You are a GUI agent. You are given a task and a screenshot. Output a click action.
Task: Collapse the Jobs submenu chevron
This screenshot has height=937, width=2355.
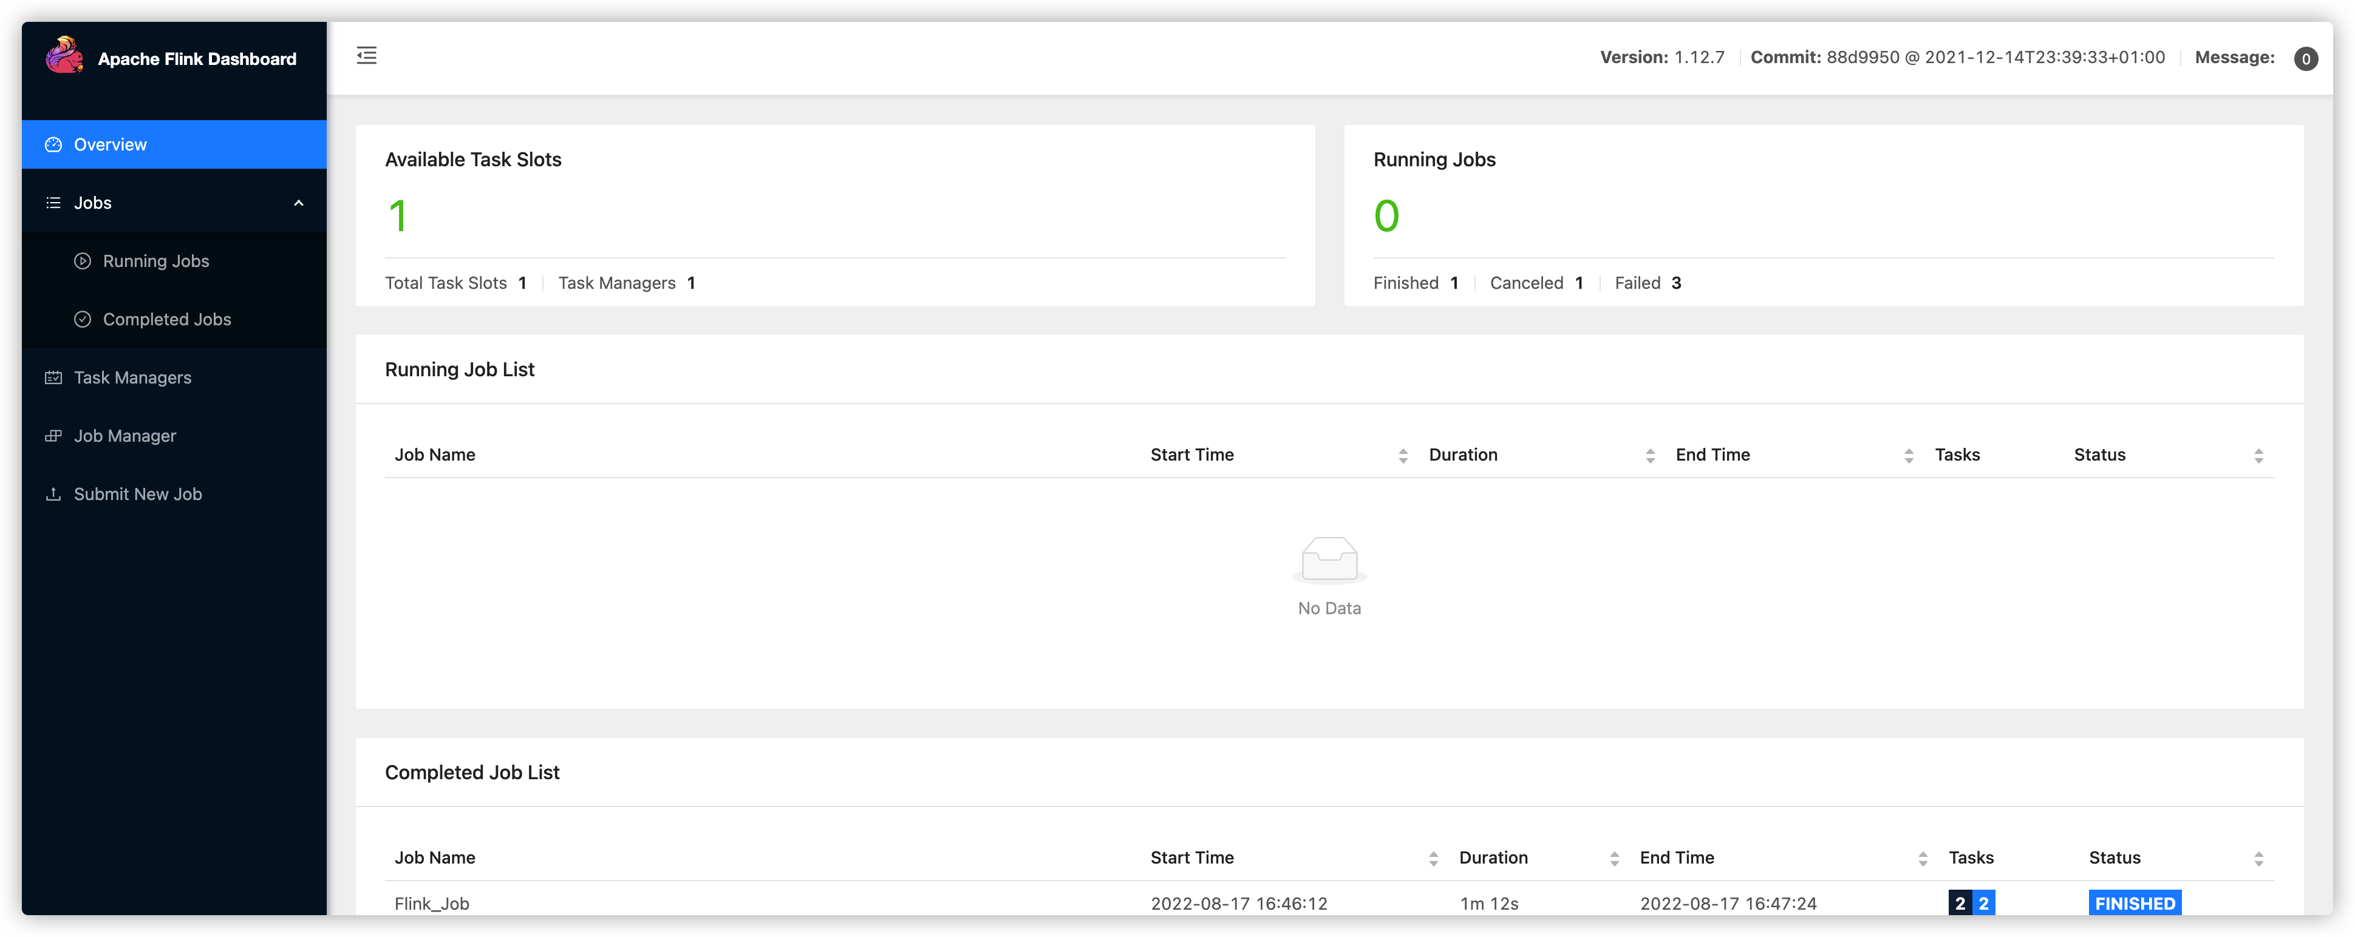[x=298, y=203]
